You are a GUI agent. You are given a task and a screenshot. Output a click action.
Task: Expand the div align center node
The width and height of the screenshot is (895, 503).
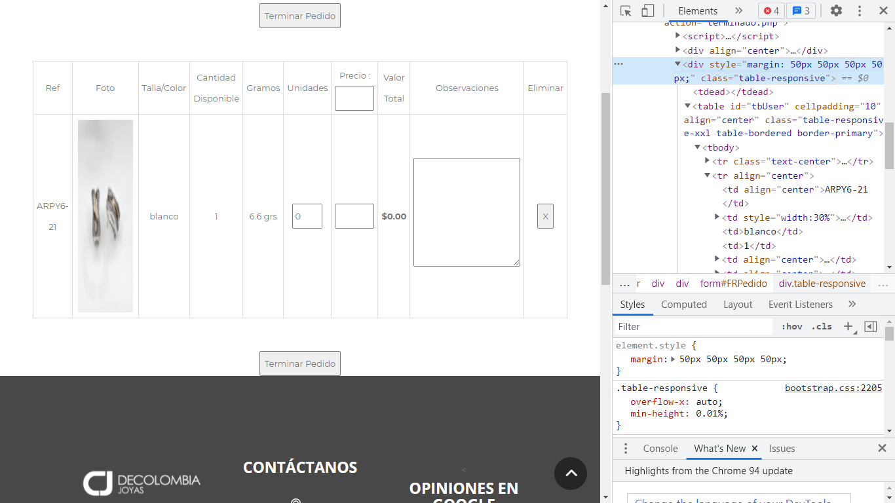click(x=678, y=50)
